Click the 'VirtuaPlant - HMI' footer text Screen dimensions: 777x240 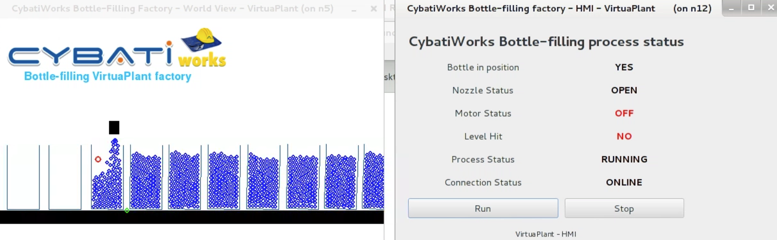(x=545, y=234)
